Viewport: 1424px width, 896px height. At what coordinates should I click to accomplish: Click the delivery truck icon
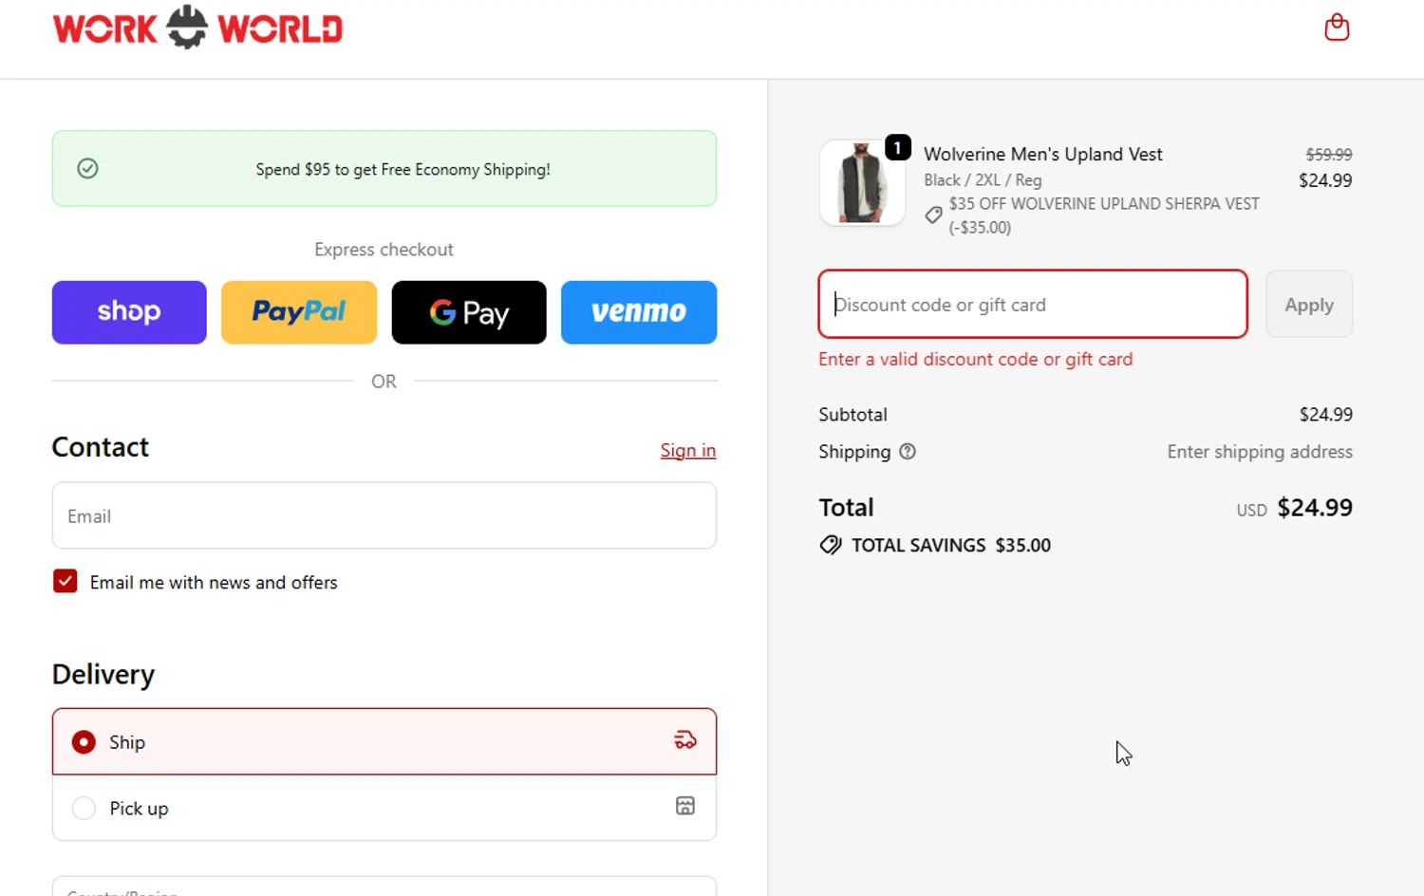coord(685,740)
